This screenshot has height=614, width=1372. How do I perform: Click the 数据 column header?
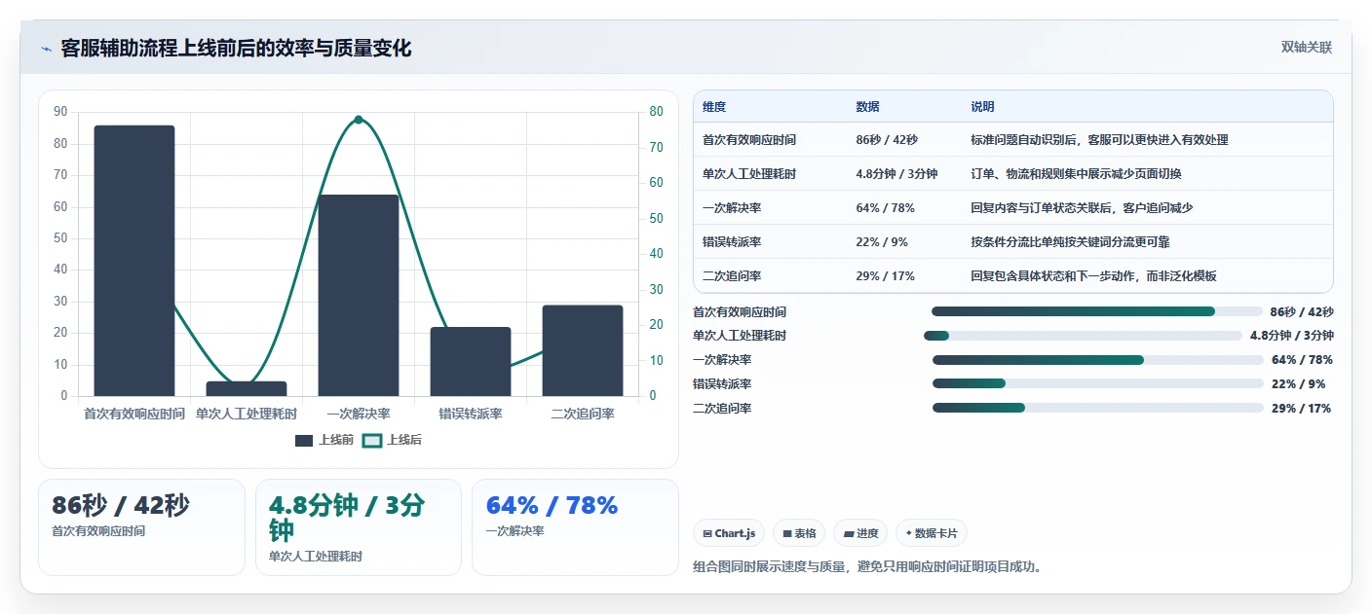(x=867, y=107)
